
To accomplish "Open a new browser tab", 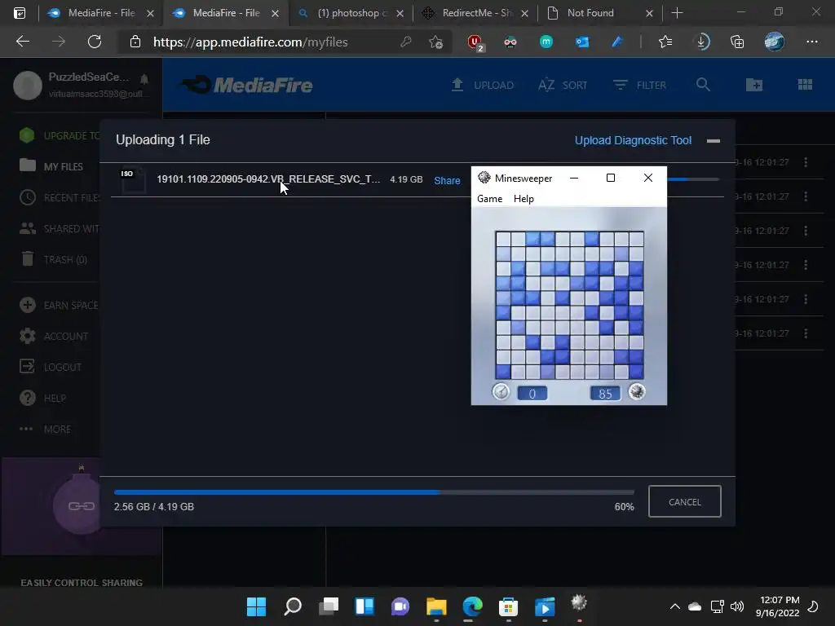I will pos(677,13).
